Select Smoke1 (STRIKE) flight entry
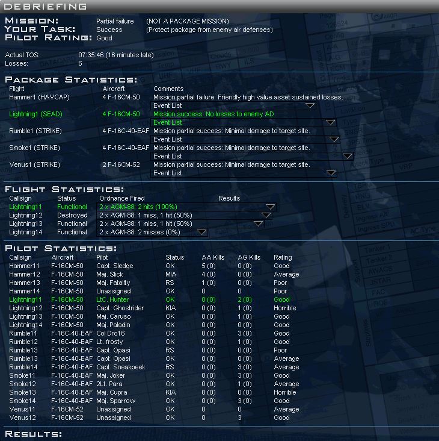The height and width of the screenshot is (441, 439). [34, 148]
